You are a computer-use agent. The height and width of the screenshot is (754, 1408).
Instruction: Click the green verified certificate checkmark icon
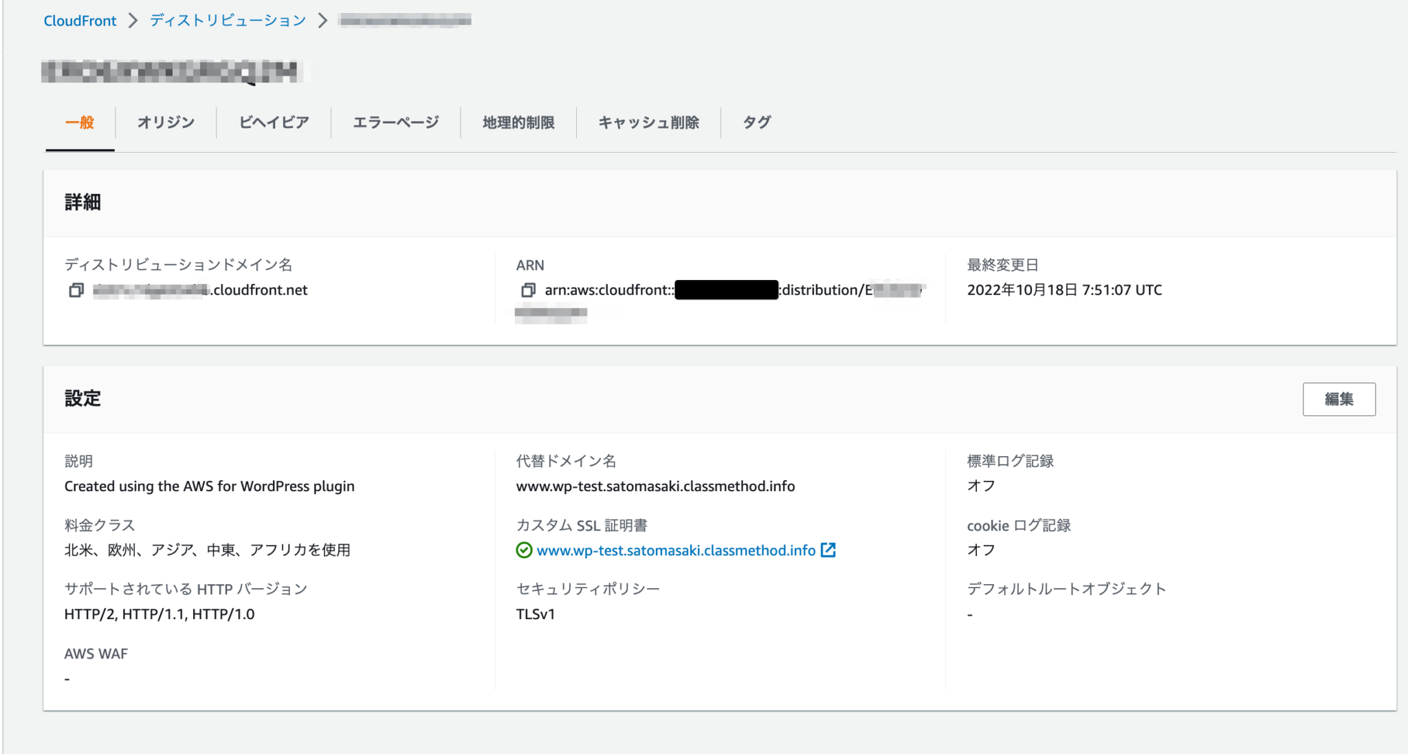coord(524,550)
